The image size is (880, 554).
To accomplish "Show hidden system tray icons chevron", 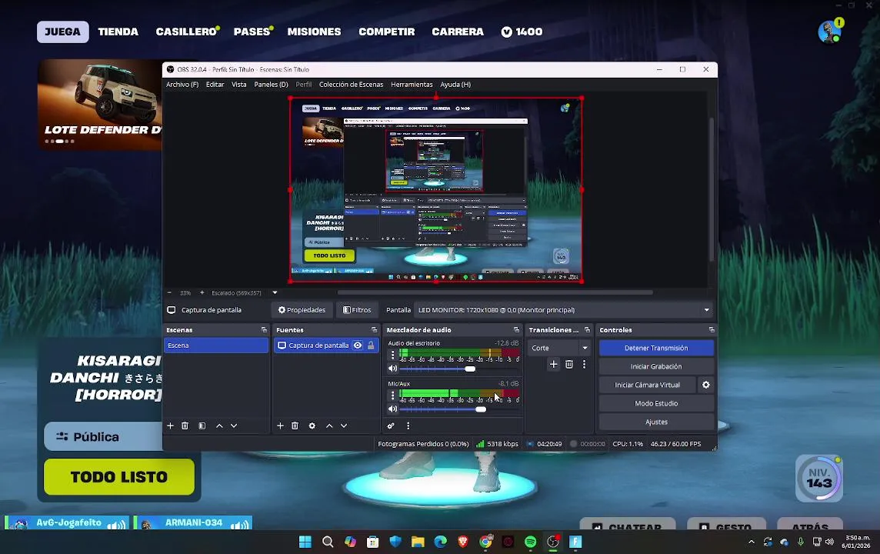I will pos(751,542).
